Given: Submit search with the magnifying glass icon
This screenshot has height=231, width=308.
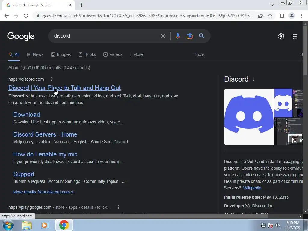Looking at the screenshot, I should coord(202,36).
